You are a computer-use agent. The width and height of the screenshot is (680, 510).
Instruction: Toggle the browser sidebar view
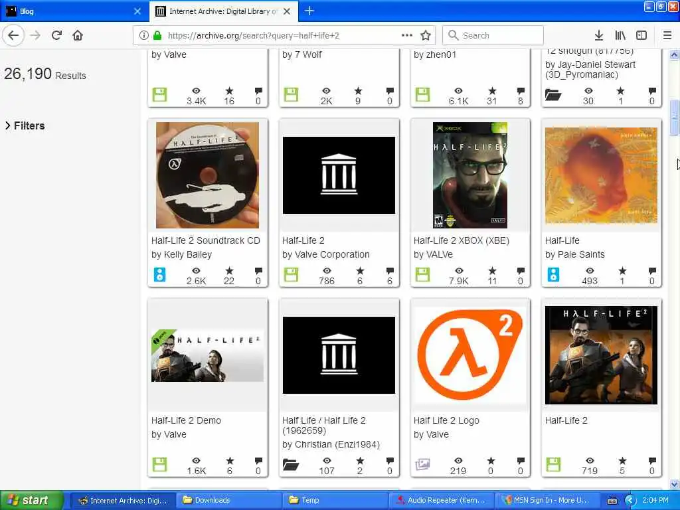click(641, 36)
